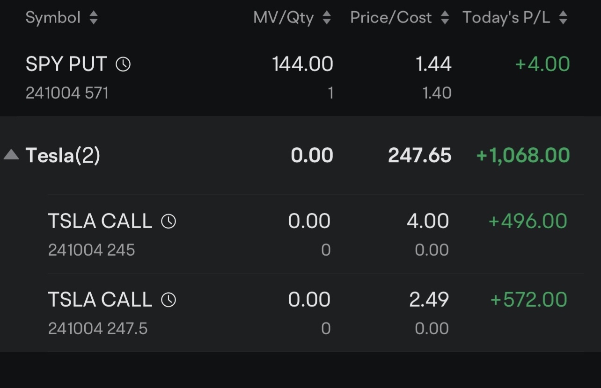This screenshot has width=601, height=388.
Task: Click SPY PUT market value 144.00
Action: [302, 64]
